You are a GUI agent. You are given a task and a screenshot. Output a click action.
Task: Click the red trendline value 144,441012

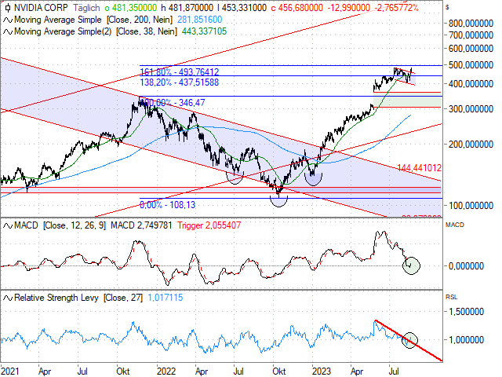point(419,168)
